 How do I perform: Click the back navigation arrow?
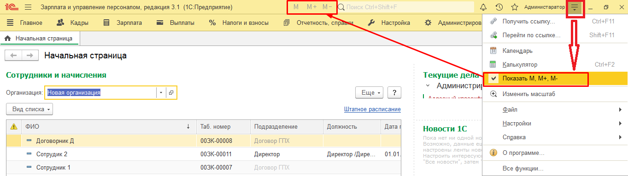[13, 55]
